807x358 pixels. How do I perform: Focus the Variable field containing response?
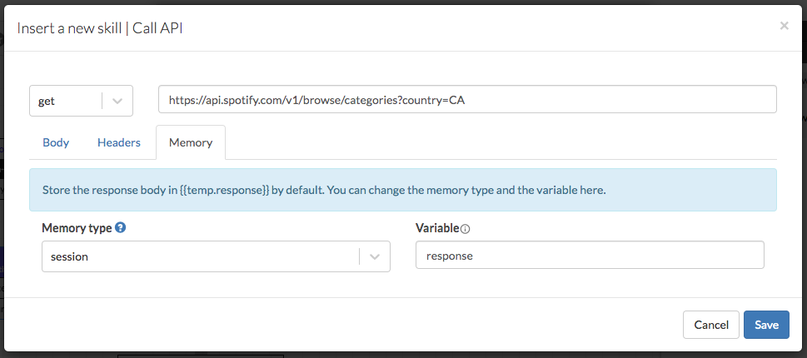[x=589, y=256]
